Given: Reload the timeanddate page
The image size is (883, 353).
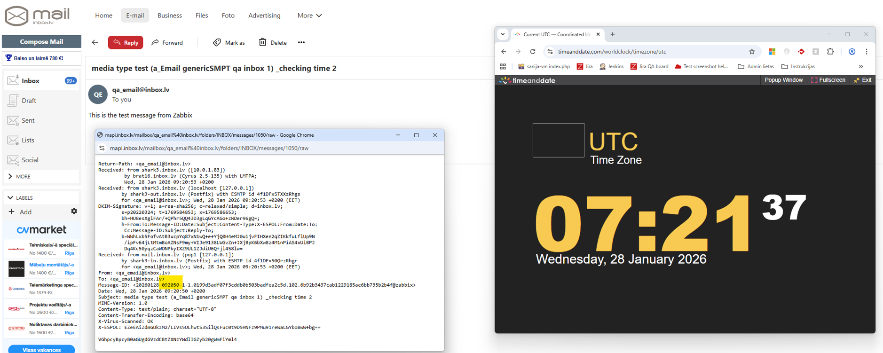Looking at the screenshot, I should 533,52.
